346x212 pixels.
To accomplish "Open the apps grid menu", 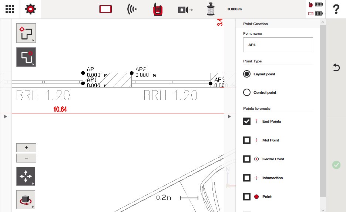I will pos(10,9).
